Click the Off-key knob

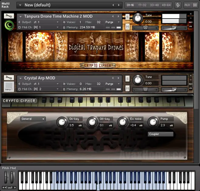pos(92,122)
